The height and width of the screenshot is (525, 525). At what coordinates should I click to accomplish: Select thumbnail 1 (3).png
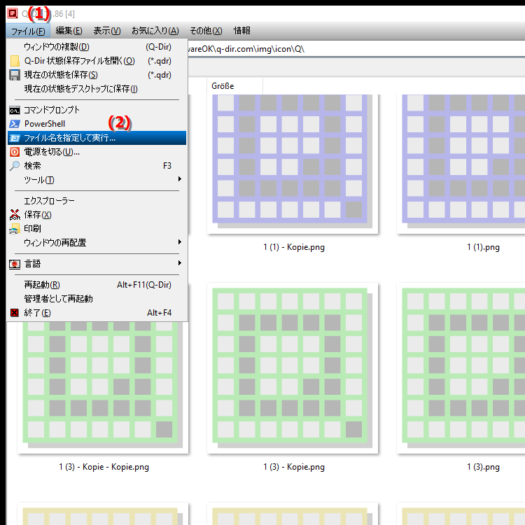pyautogui.click(x=461, y=368)
